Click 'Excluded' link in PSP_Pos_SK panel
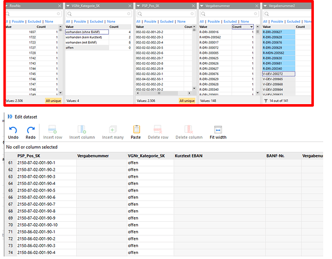Image resolution: width=332 pixels, height=259 pixels. (x=167, y=21)
